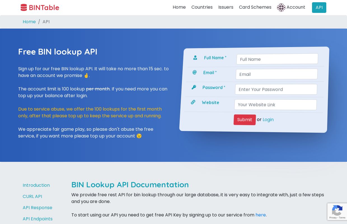Screen dimensions: 347x224
Task: Click the @ icon beside Email
Action: (x=194, y=72)
